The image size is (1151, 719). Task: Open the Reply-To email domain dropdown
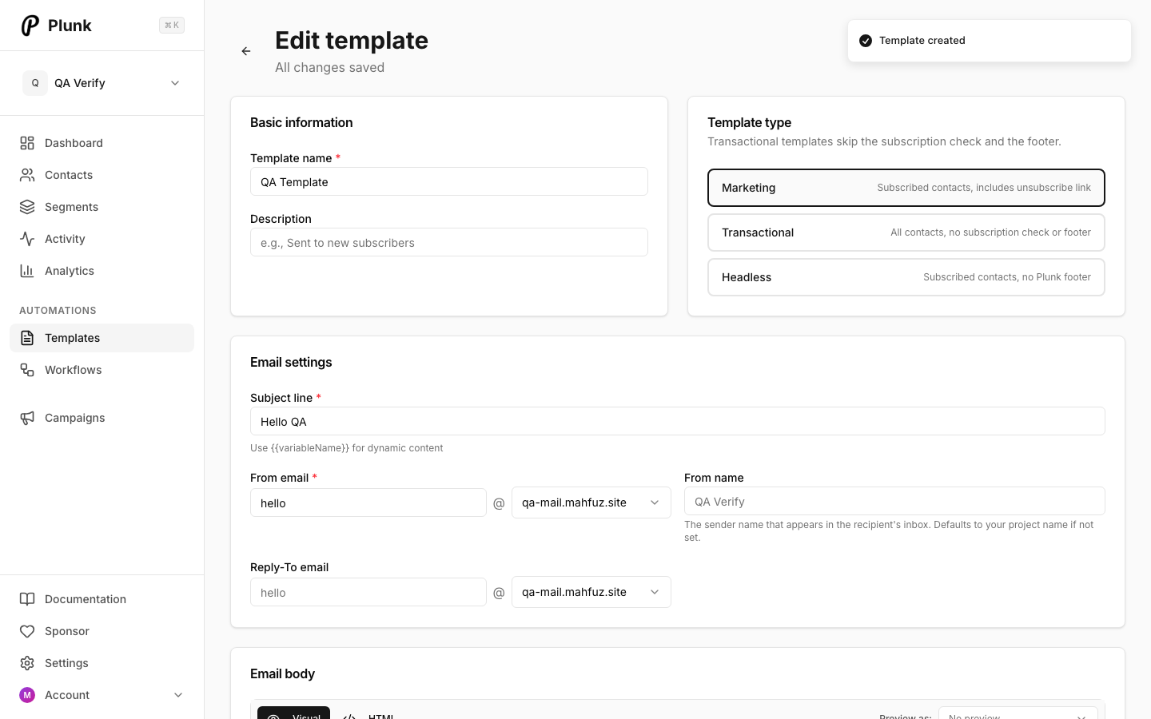click(591, 592)
